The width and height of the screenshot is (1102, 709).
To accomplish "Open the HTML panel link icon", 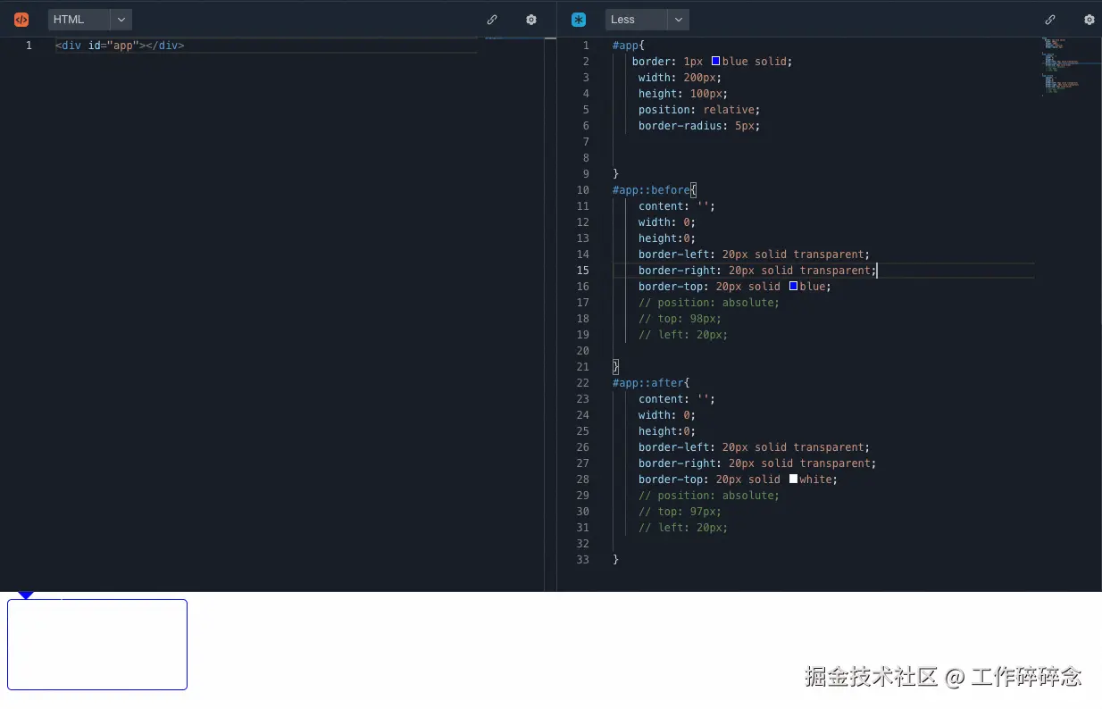I will pos(492,20).
